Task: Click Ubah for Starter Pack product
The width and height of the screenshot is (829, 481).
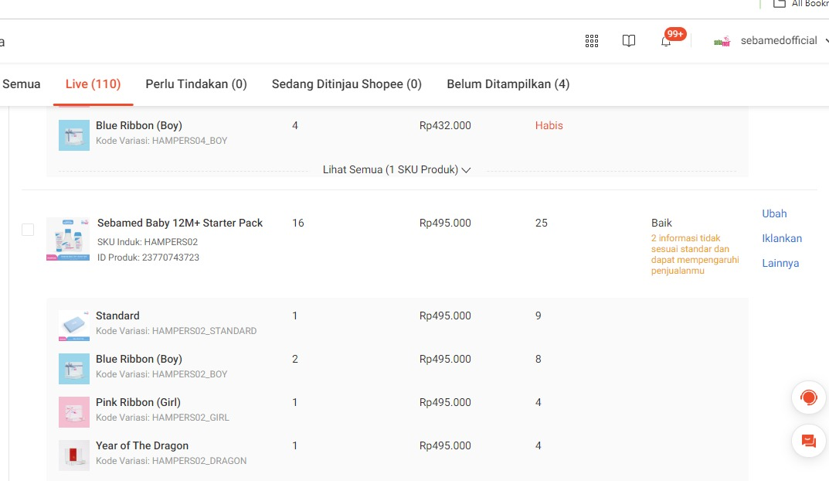Action: click(x=774, y=213)
